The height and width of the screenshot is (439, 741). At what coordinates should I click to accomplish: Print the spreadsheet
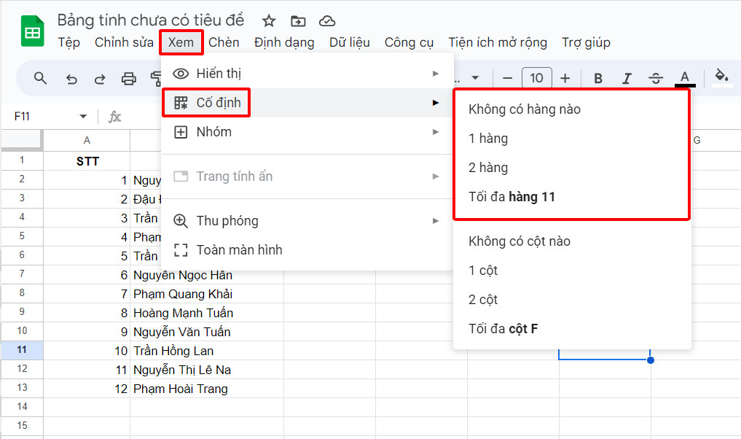point(129,78)
